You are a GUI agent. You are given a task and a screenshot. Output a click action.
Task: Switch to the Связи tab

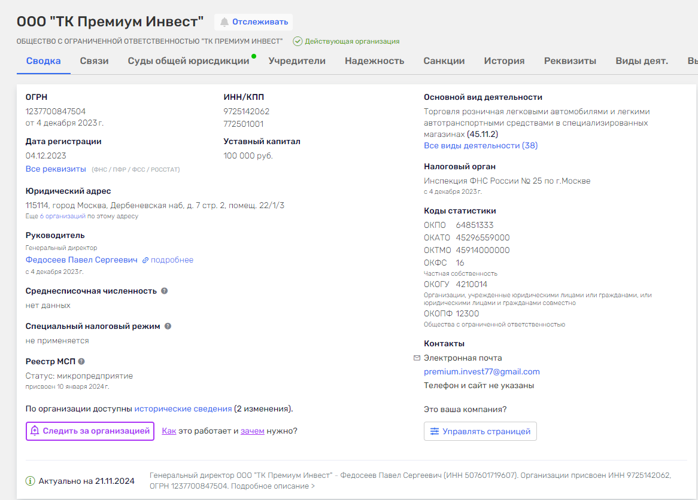click(x=95, y=61)
